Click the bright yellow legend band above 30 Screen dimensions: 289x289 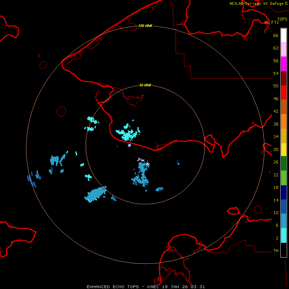(x=284, y=150)
